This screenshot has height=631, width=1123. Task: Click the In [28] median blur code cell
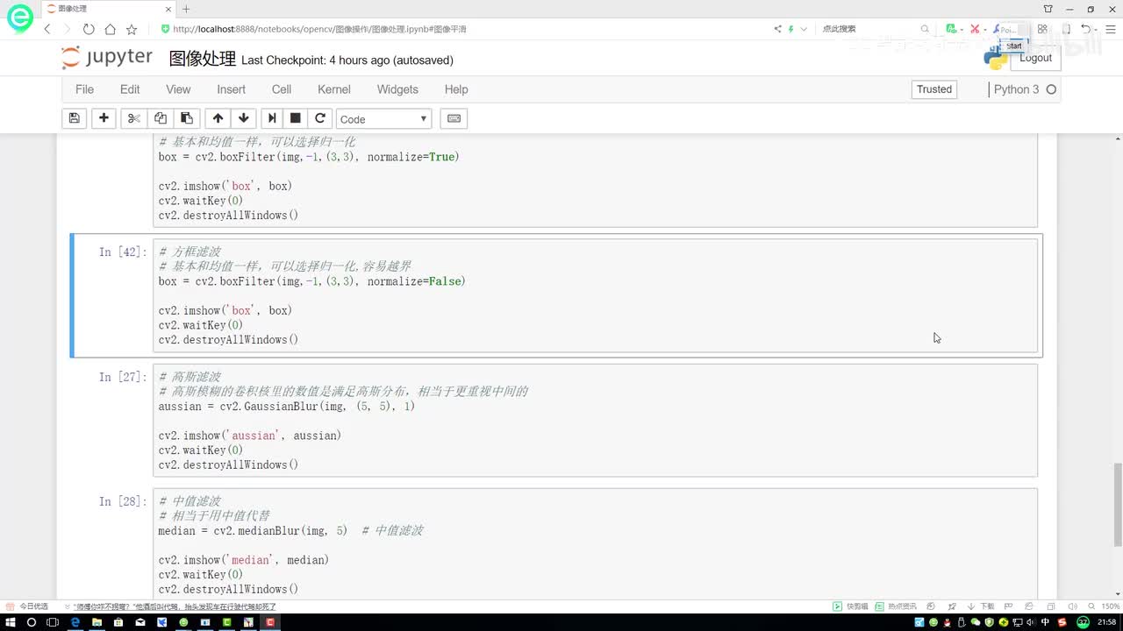coord(595,544)
